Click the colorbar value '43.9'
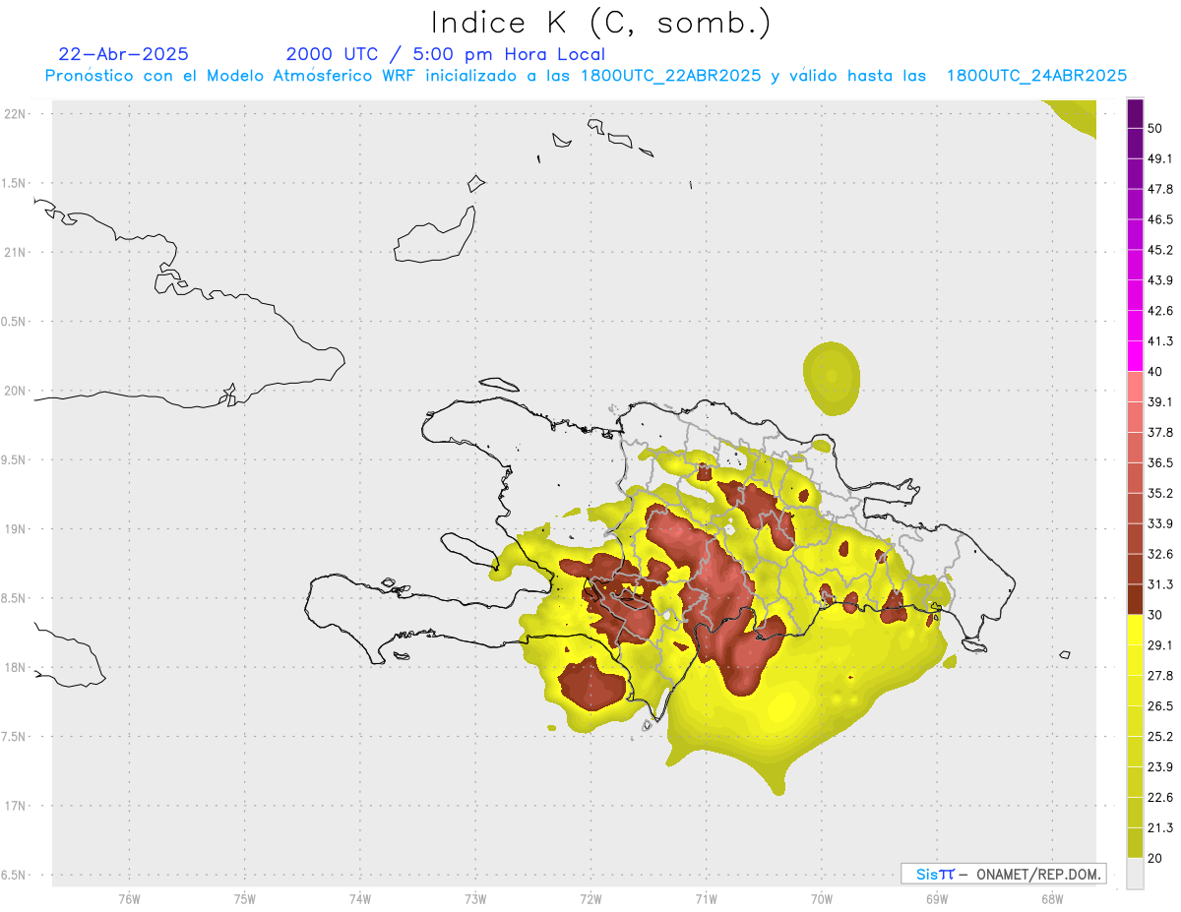1181x912 pixels. coord(1160,280)
